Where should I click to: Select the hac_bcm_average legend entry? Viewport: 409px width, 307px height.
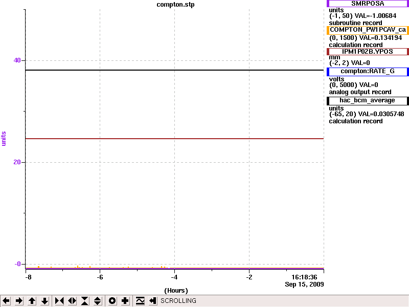point(368,100)
